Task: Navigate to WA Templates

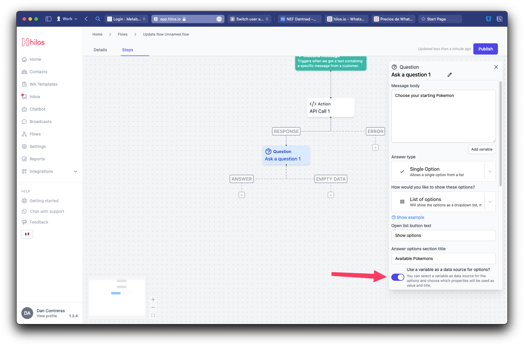Action: [x=43, y=84]
